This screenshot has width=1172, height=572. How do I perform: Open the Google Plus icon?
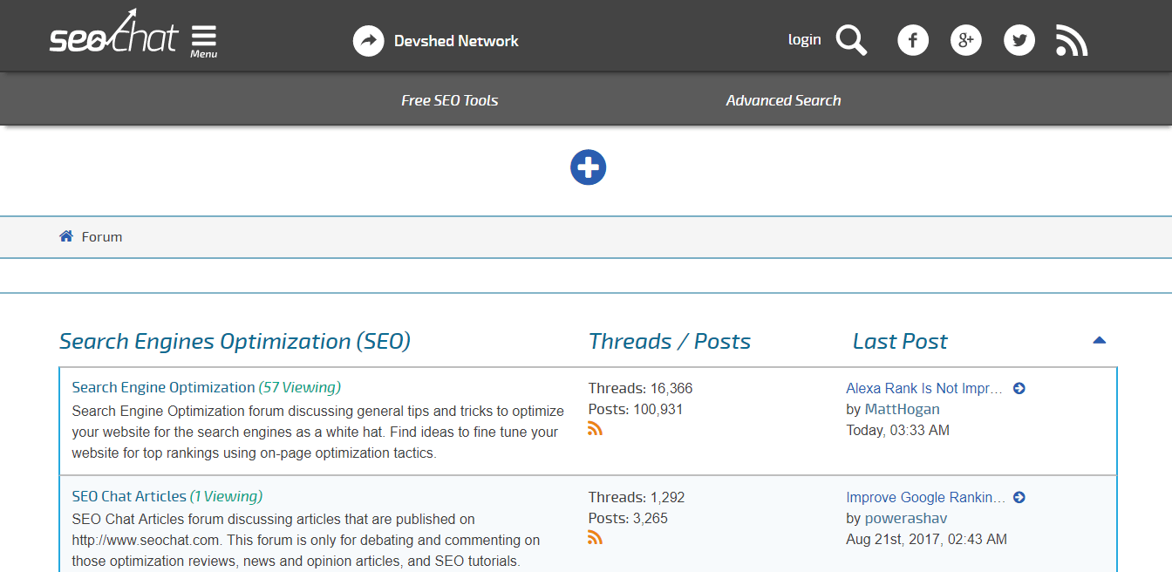tap(966, 40)
